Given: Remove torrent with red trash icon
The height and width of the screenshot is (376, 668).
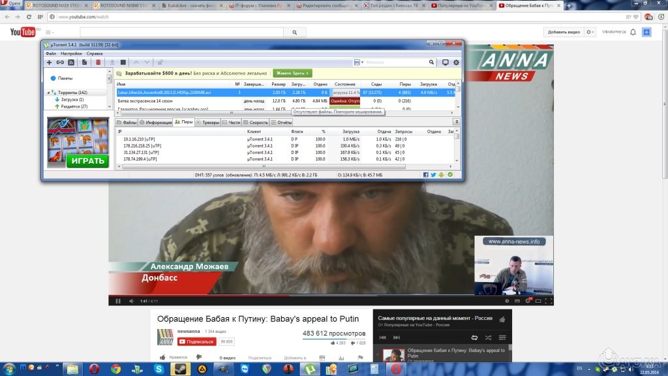Looking at the screenshot, I should (x=98, y=62).
